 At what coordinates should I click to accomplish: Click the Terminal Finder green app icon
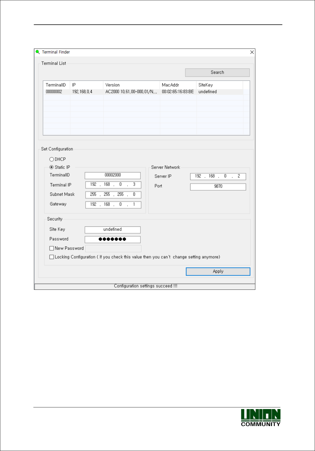38,52
